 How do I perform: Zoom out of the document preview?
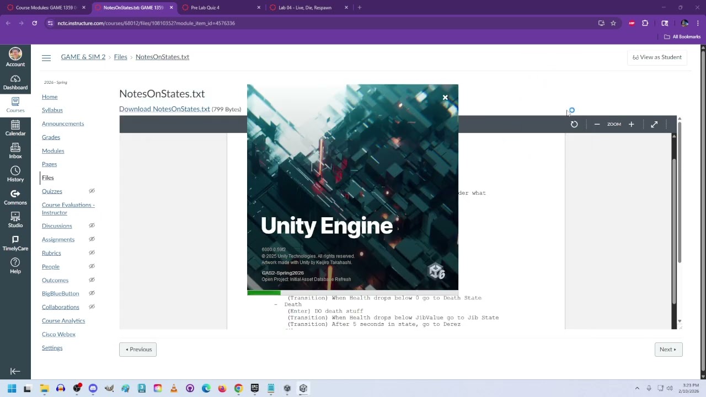coord(597,124)
